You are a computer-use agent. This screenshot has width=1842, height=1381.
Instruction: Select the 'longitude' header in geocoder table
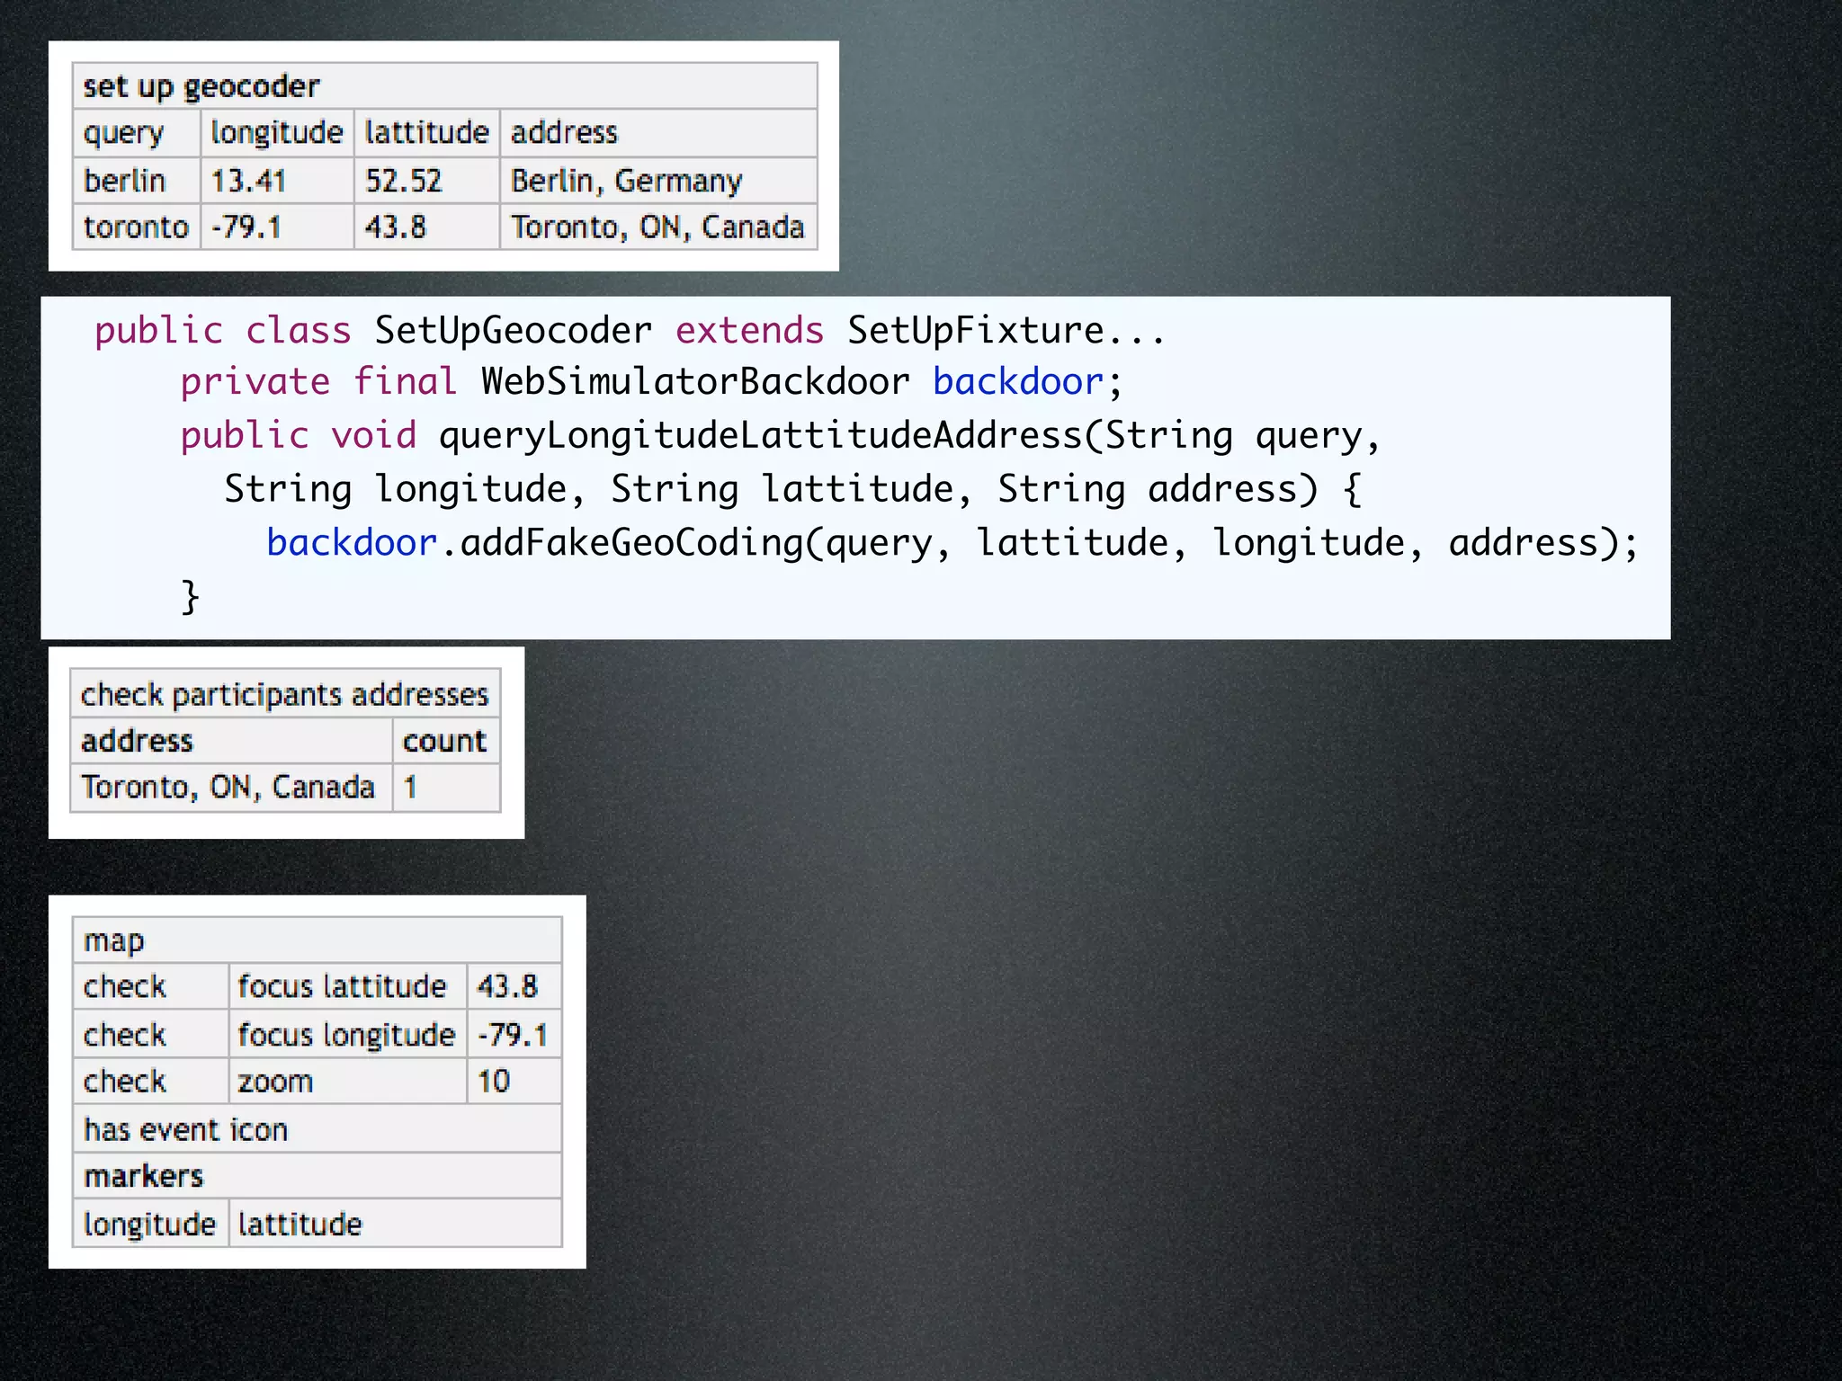(276, 133)
